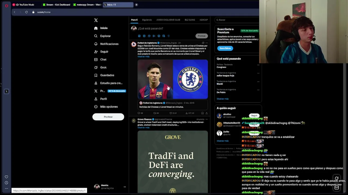
Task: Click the heart icon in Opera sidebar
Action: click(x=7, y=177)
